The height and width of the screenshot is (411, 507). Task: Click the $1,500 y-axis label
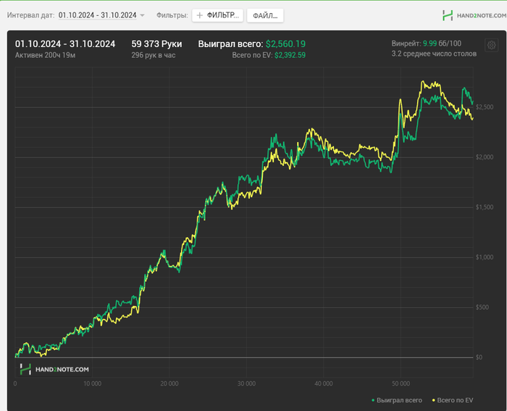(x=485, y=207)
